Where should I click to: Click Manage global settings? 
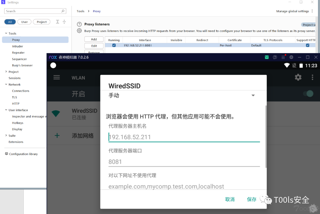(x=292, y=11)
